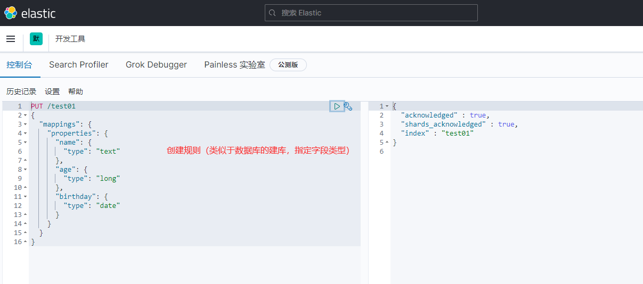643x284 pixels.
Task: Open the Painless 实验室 tab
Action: [234, 65]
